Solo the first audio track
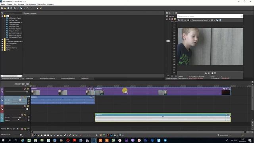This screenshot has height=143, width=254. [25, 97]
